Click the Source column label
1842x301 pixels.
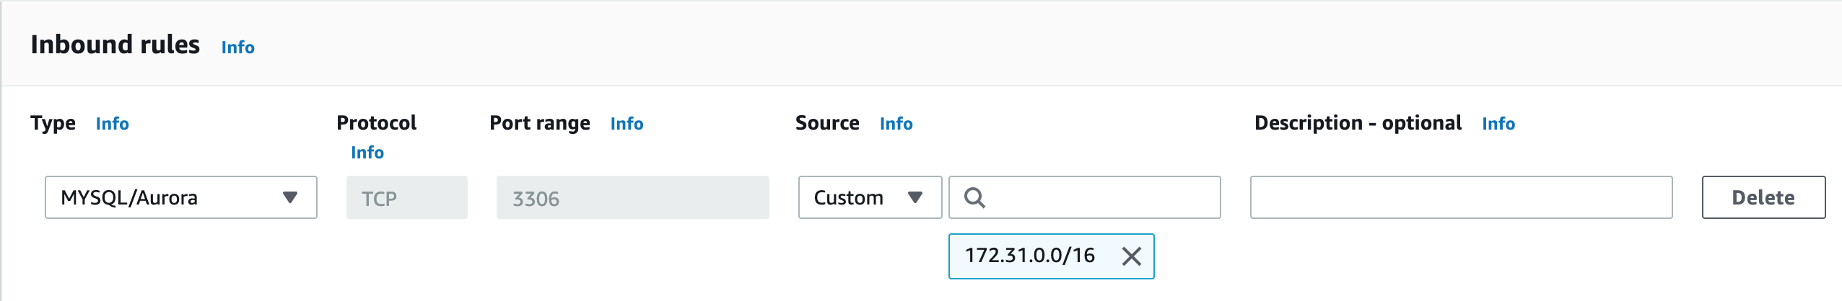point(826,123)
